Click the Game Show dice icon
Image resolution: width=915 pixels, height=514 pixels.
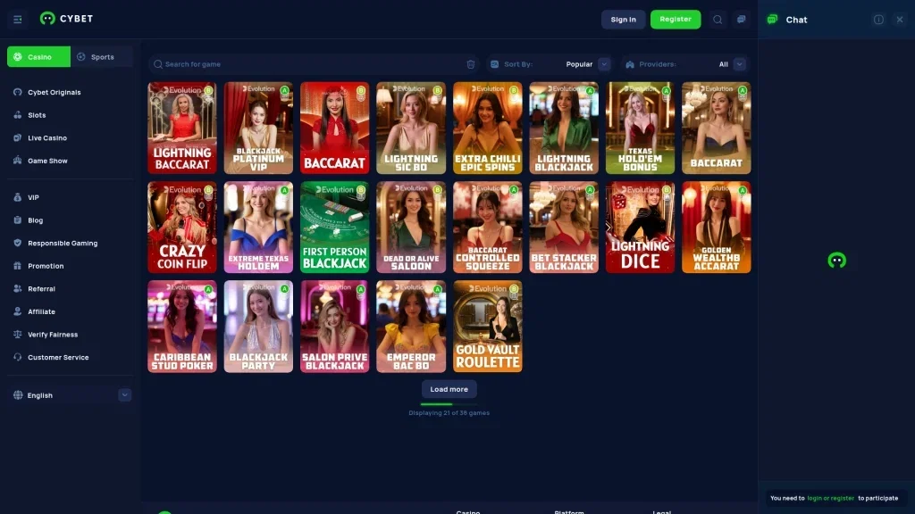coord(19,161)
